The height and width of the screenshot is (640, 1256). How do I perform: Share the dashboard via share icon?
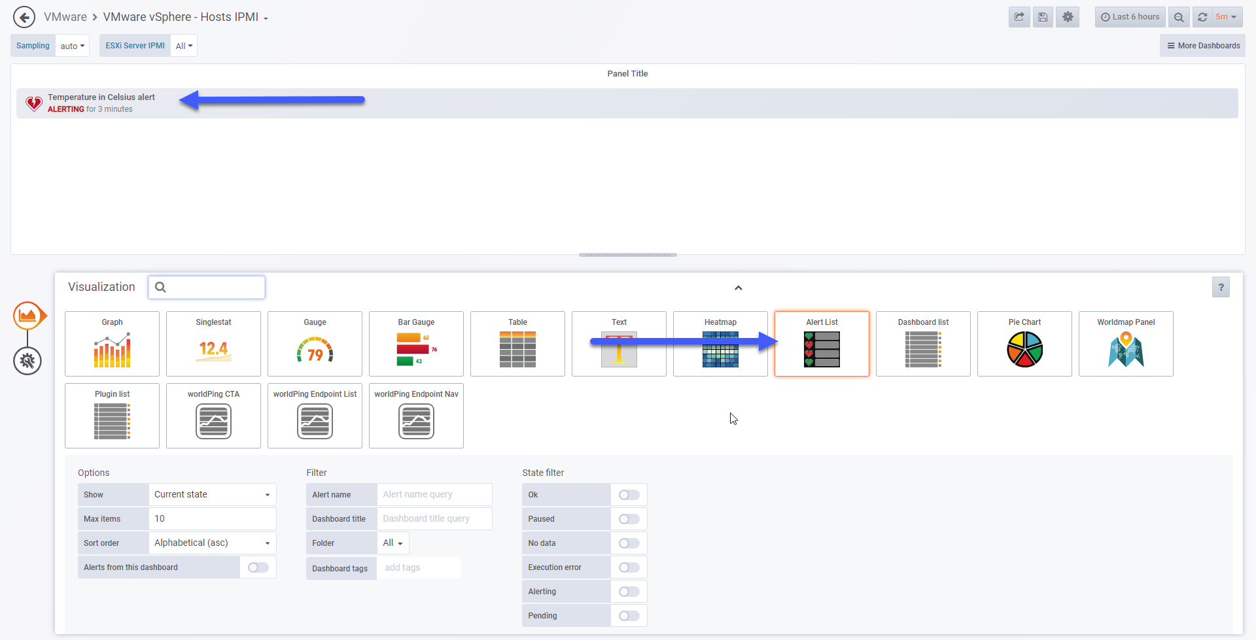pos(1019,17)
